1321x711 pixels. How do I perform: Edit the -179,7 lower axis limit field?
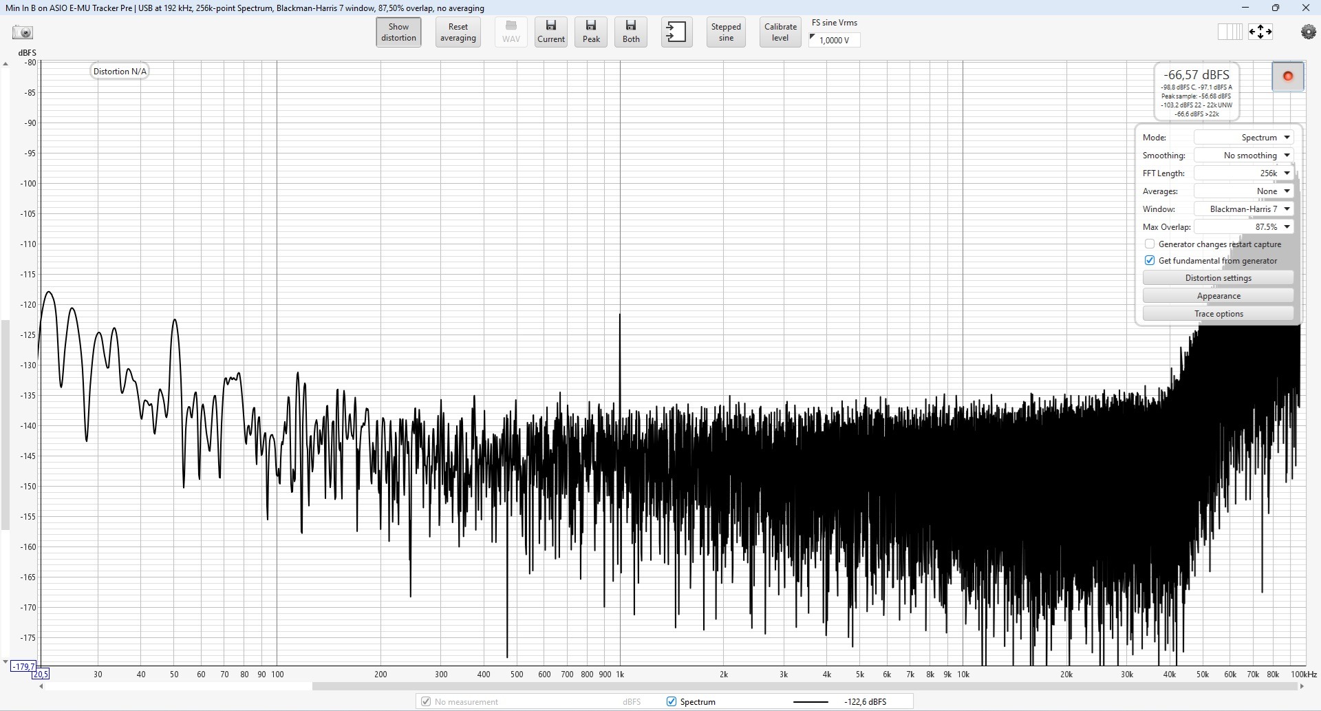(x=23, y=666)
